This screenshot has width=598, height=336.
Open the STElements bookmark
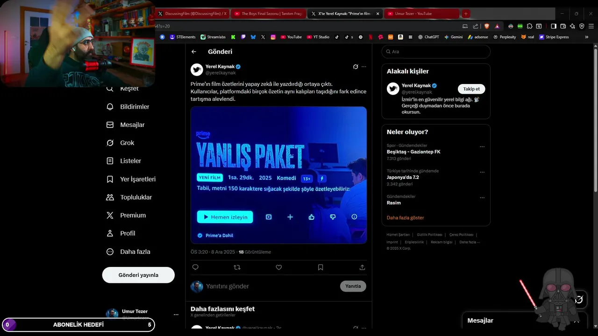183,37
